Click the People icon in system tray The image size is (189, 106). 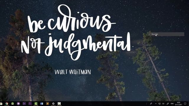pos(151,104)
